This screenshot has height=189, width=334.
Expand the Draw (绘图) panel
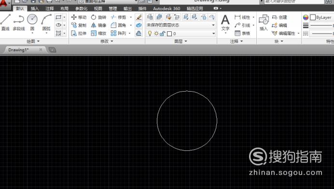(x=33, y=41)
